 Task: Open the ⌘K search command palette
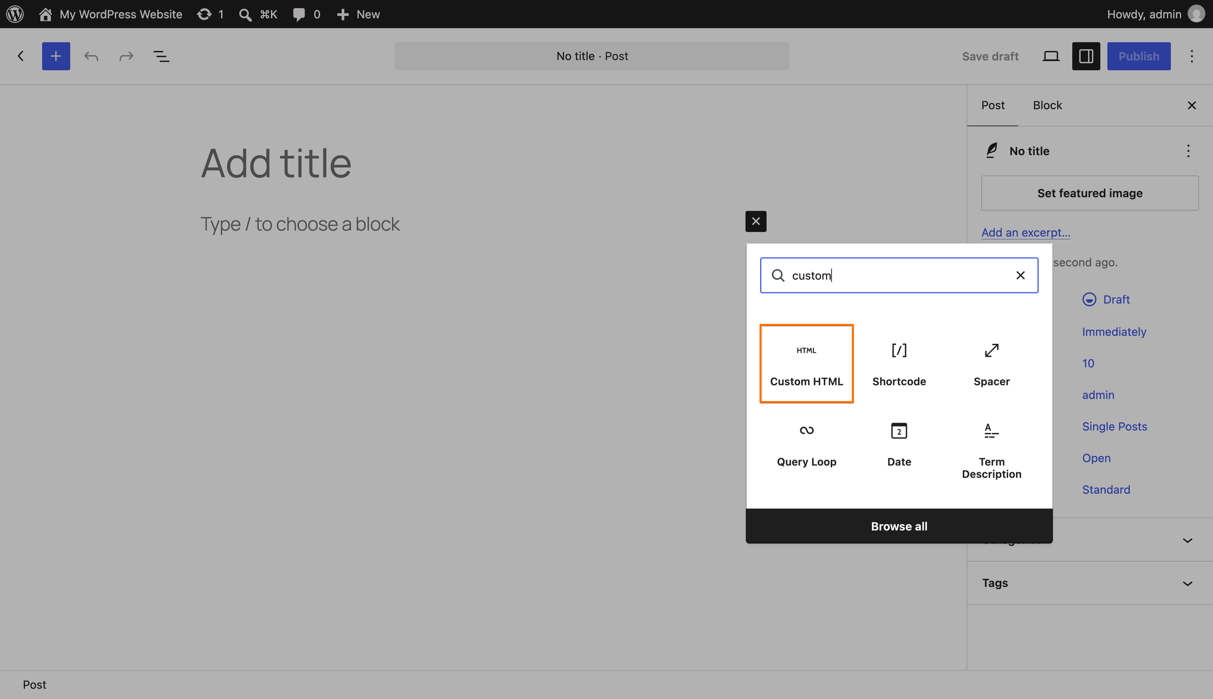point(258,14)
